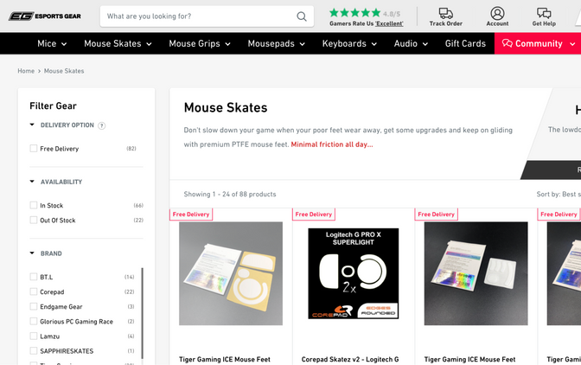Image resolution: width=581 pixels, height=365 pixels.
Task: Click the Home breadcrumb link
Action: [x=26, y=71]
